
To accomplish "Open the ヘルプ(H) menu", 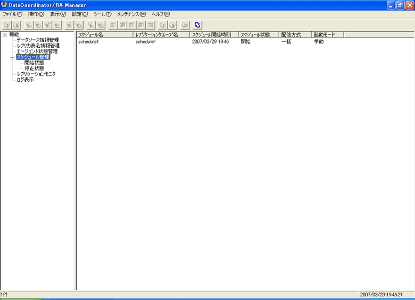I will [x=161, y=14].
